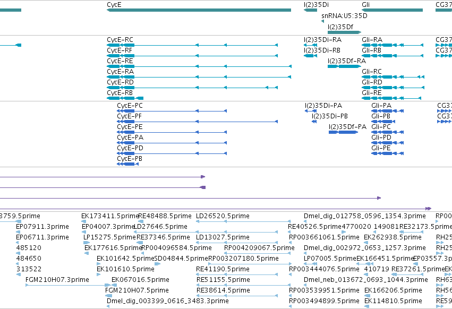The width and height of the screenshot is (452, 309).
Task: Click the LD27646.5prime EST label
Action: [161, 227]
